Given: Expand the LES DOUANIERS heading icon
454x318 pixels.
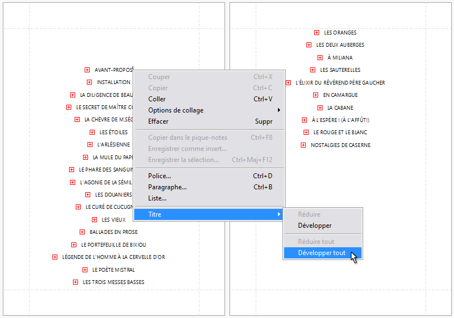Looking at the screenshot, I should coord(87,195).
